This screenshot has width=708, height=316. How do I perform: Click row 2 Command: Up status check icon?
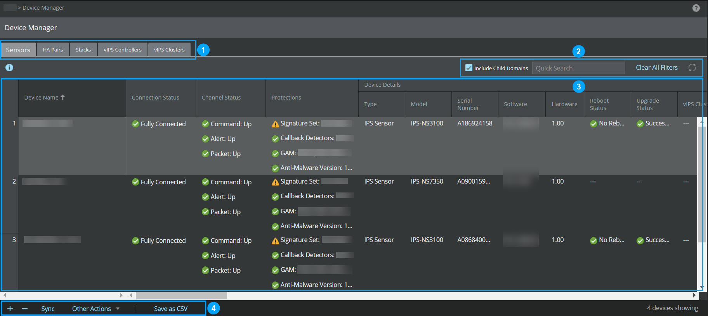(205, 182)
